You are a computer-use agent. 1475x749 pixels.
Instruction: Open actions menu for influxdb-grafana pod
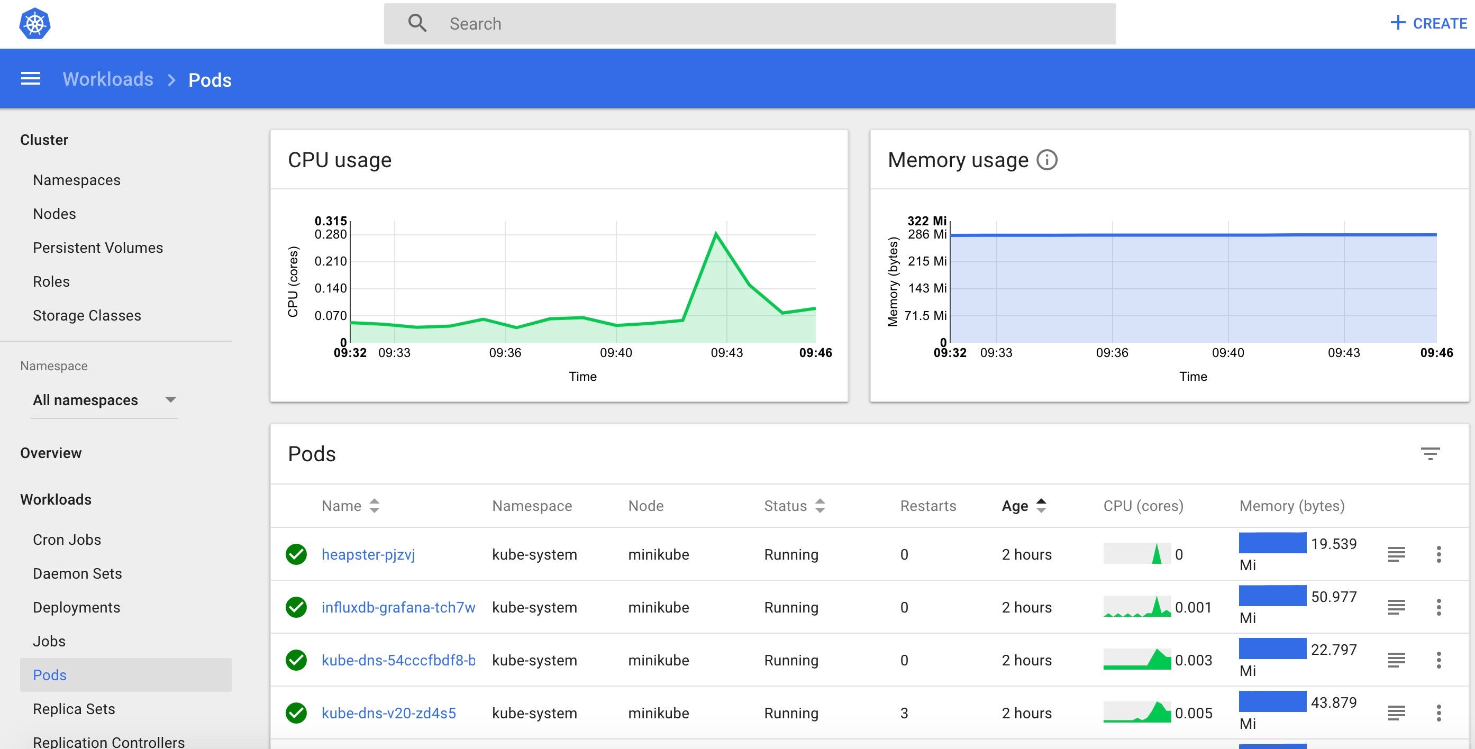(x=1438, y=607)
